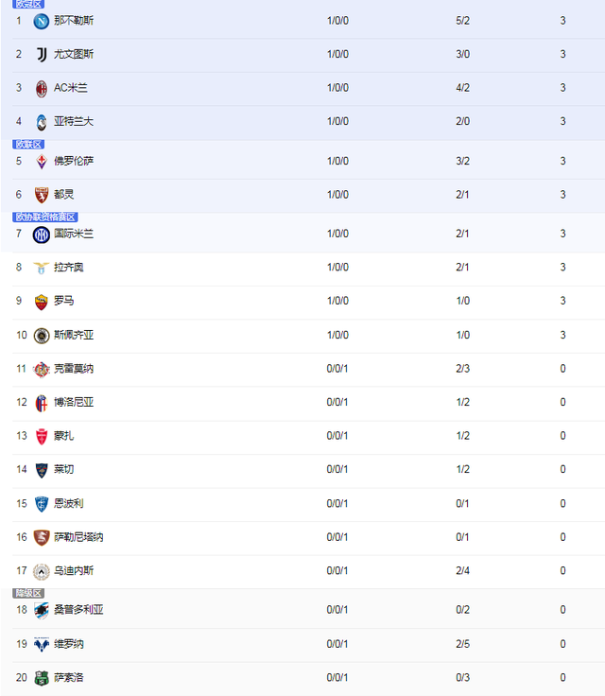Click the Napoli club logo
This screenshot has width=605, height=696.
[x=42, y=21]
